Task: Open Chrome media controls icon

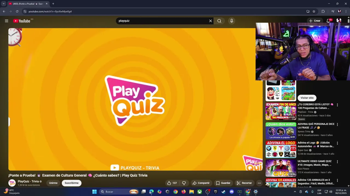Action: (333, 11)
